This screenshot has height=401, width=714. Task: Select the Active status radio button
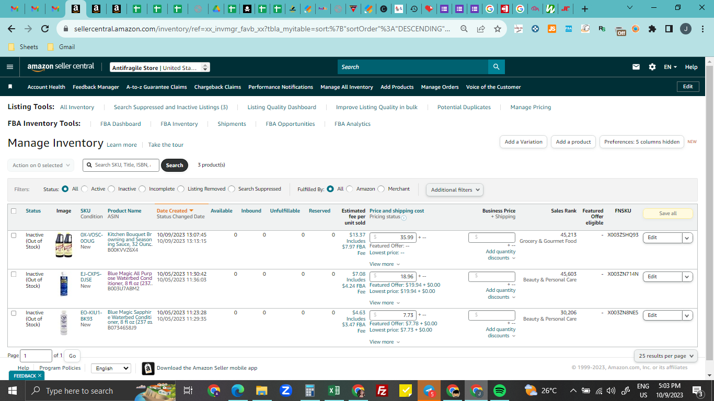point(85,189)
